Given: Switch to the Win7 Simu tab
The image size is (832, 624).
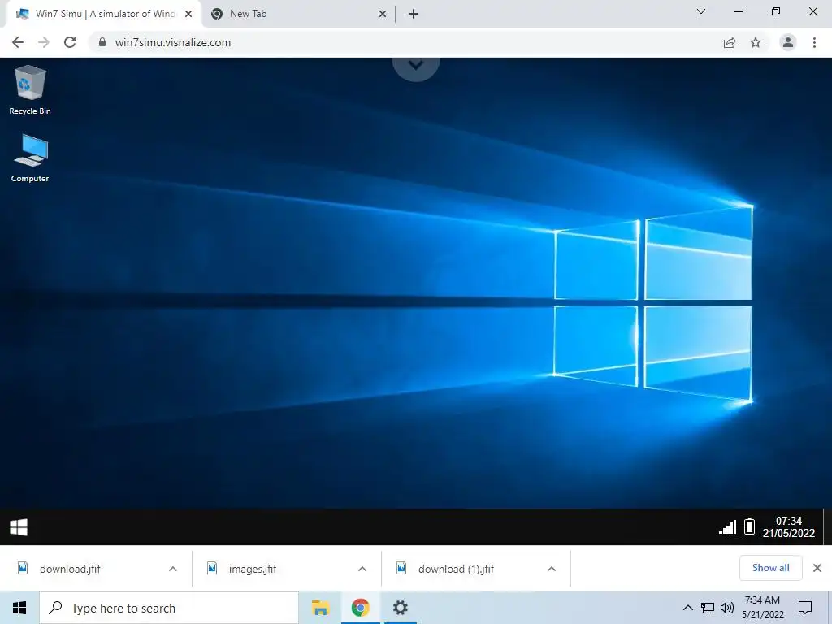Looking at the screenshot, I should (103, 14).
